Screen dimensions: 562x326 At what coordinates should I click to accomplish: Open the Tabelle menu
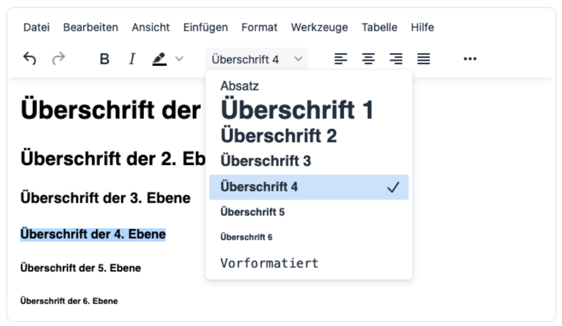coord(379,27)
